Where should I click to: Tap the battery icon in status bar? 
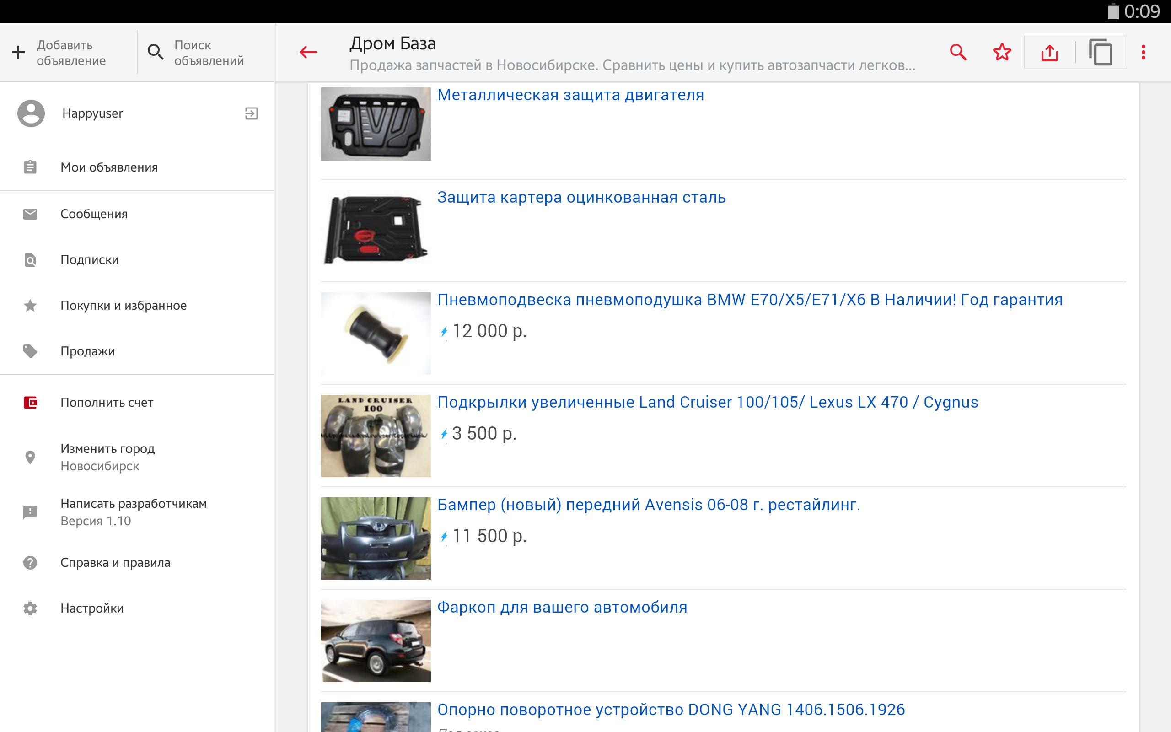[x=1113, y=11]
